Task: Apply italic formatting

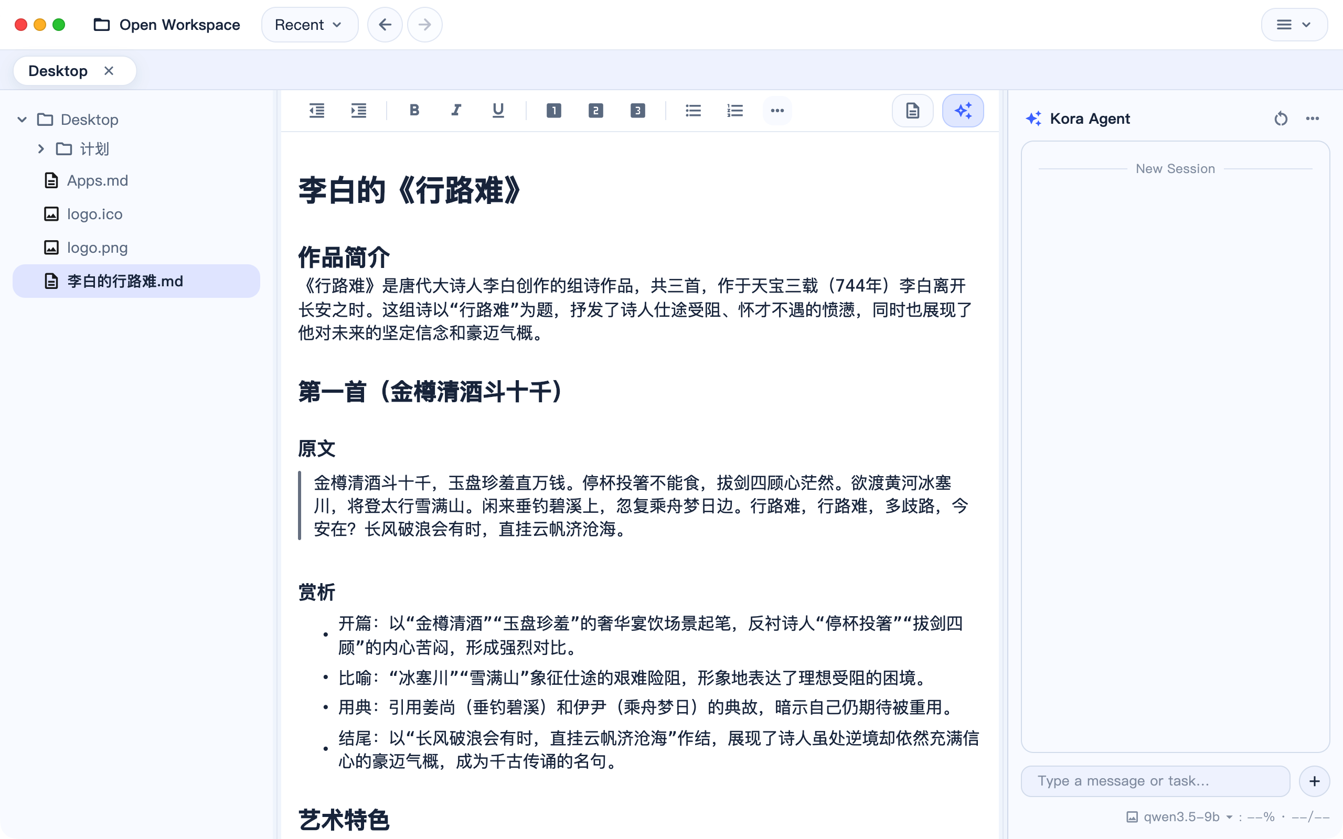Action: (455, 111)
